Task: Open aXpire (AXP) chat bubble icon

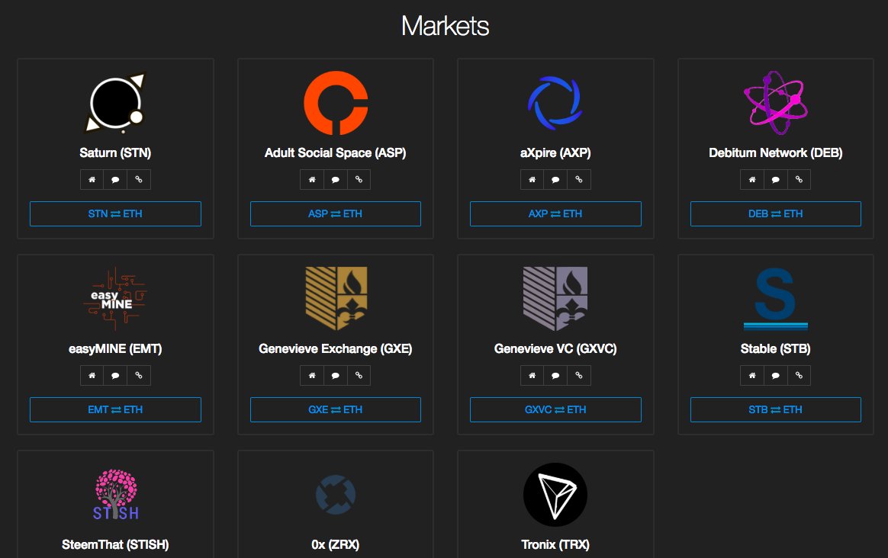Action: click(x=555, y=179)
